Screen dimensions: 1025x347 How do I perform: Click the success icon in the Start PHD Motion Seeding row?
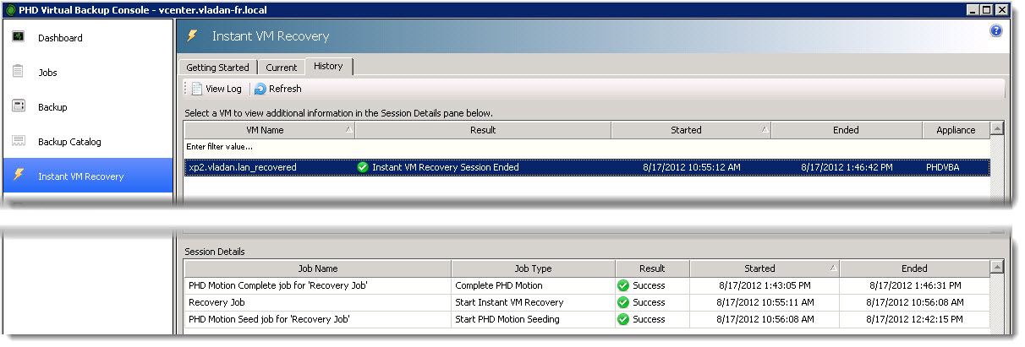coord(623,319)
